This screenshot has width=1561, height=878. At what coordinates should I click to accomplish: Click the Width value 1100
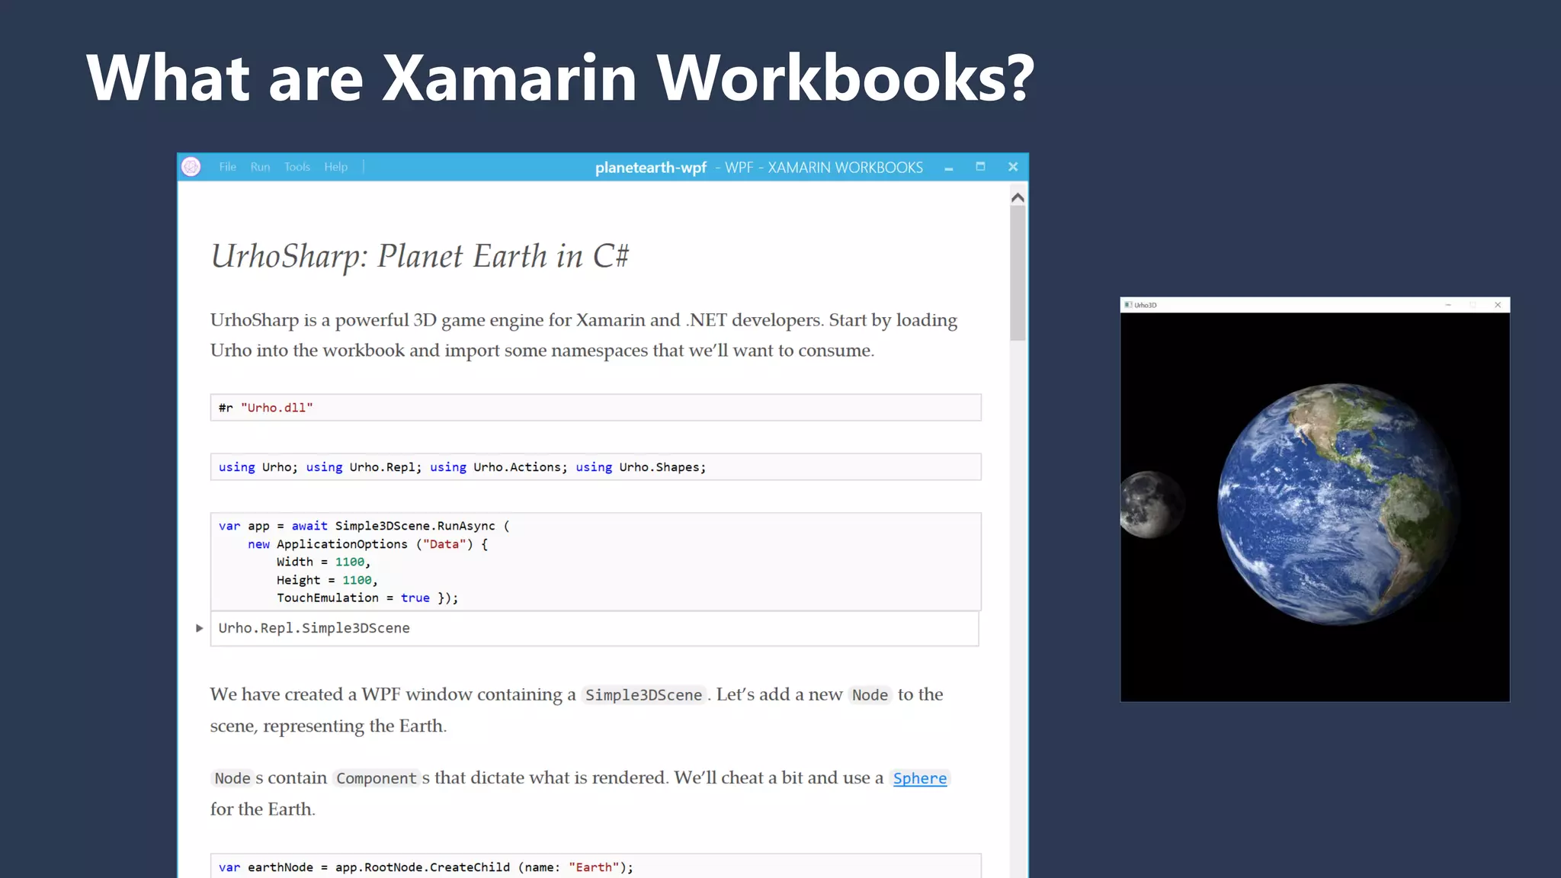pos(350,562)
